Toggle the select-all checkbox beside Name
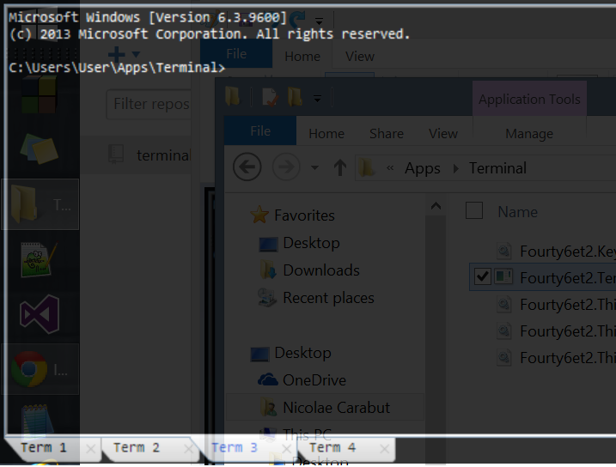 [474, 210]
